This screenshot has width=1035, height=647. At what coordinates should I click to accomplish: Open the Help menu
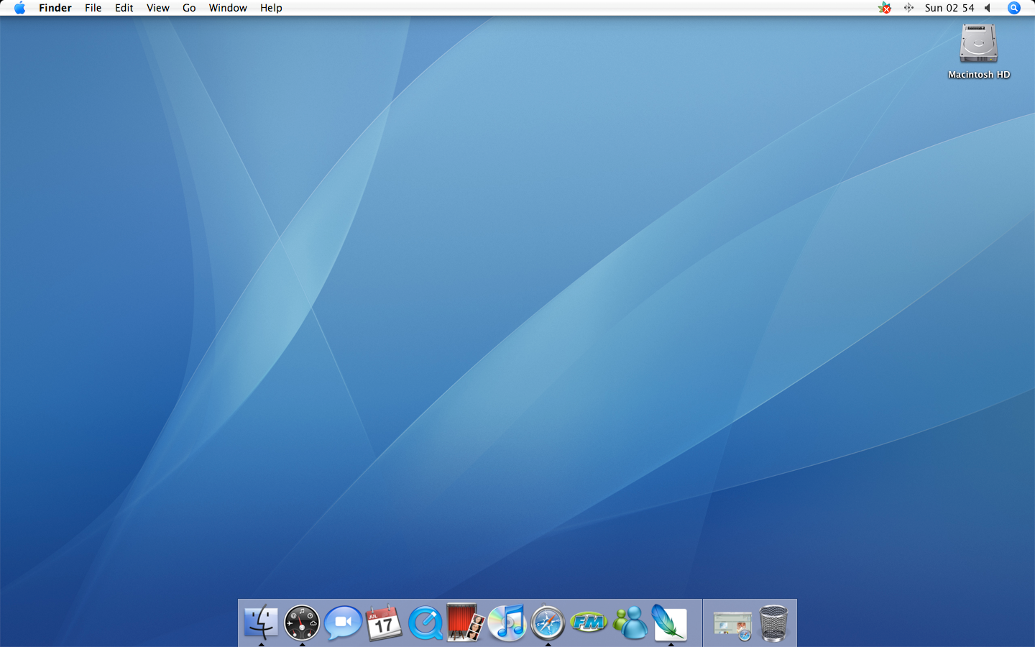pos(271,8)
